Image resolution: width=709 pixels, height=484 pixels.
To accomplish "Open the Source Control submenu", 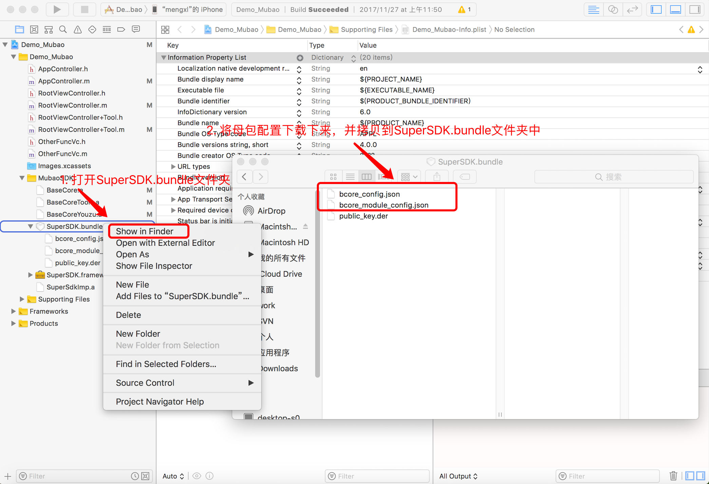I will tap(182, 383).
